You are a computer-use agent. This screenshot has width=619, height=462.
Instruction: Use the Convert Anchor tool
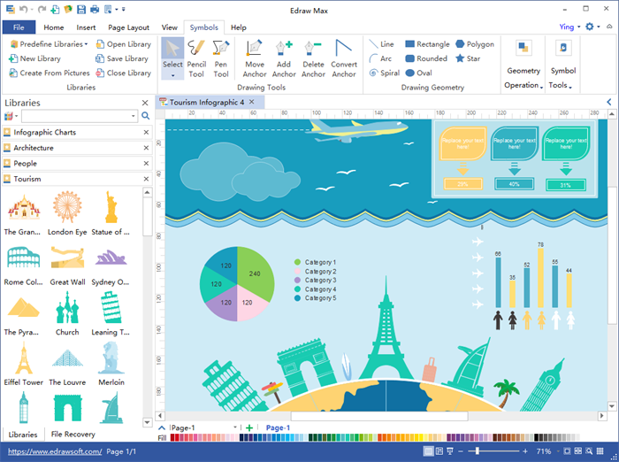point(344,58)
